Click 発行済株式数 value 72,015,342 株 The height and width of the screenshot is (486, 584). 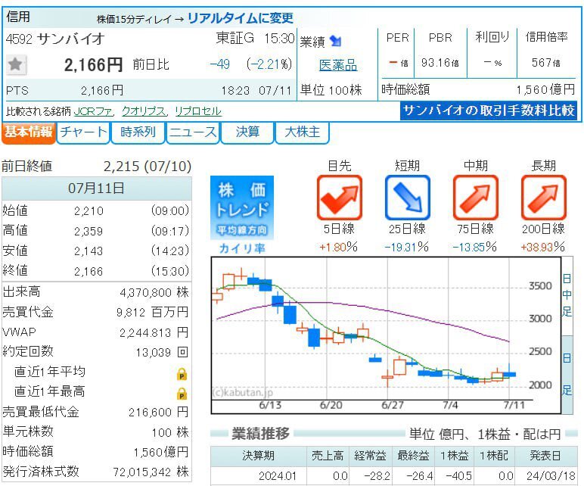(x=151, y=472)
